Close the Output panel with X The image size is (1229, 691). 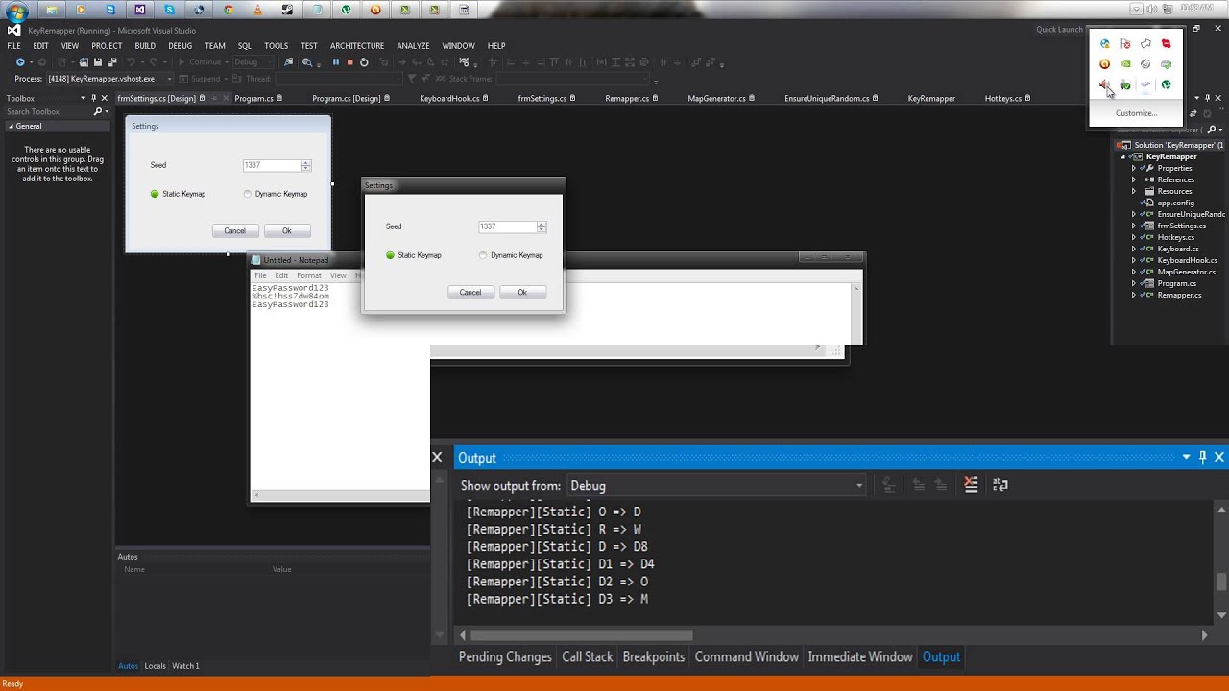1219,457
